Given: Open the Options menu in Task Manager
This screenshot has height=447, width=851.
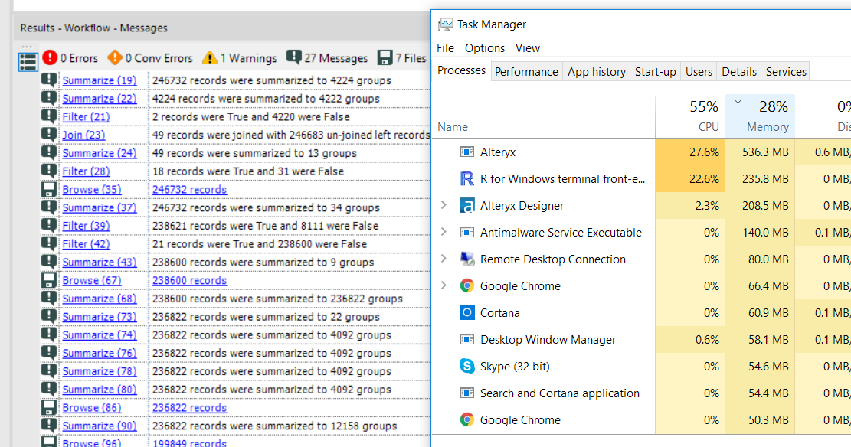Looking at the screenshot, I should tap(485, 47).
